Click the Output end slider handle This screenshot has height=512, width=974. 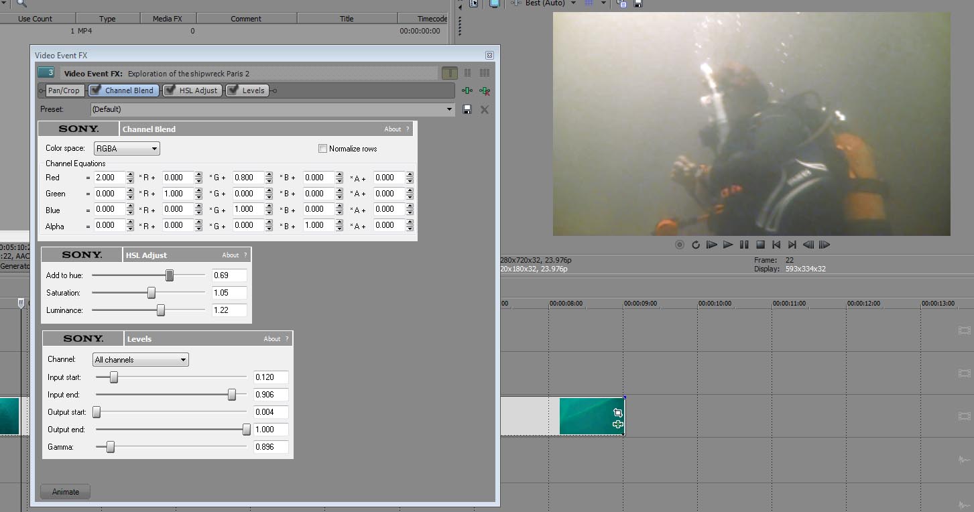click(x=247, y=430)
